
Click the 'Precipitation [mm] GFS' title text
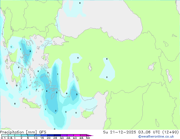point(23,132)
